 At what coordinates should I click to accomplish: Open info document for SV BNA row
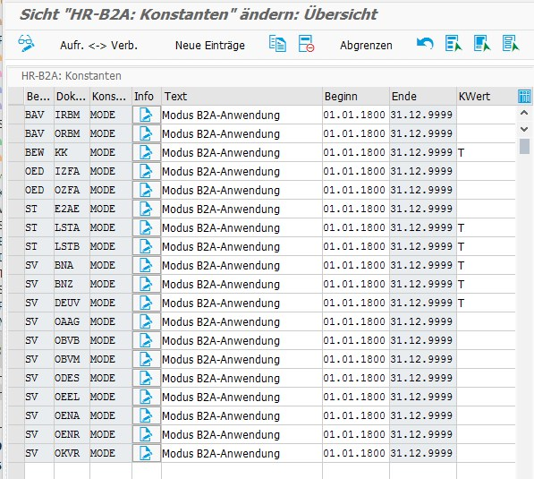point(147,265)
